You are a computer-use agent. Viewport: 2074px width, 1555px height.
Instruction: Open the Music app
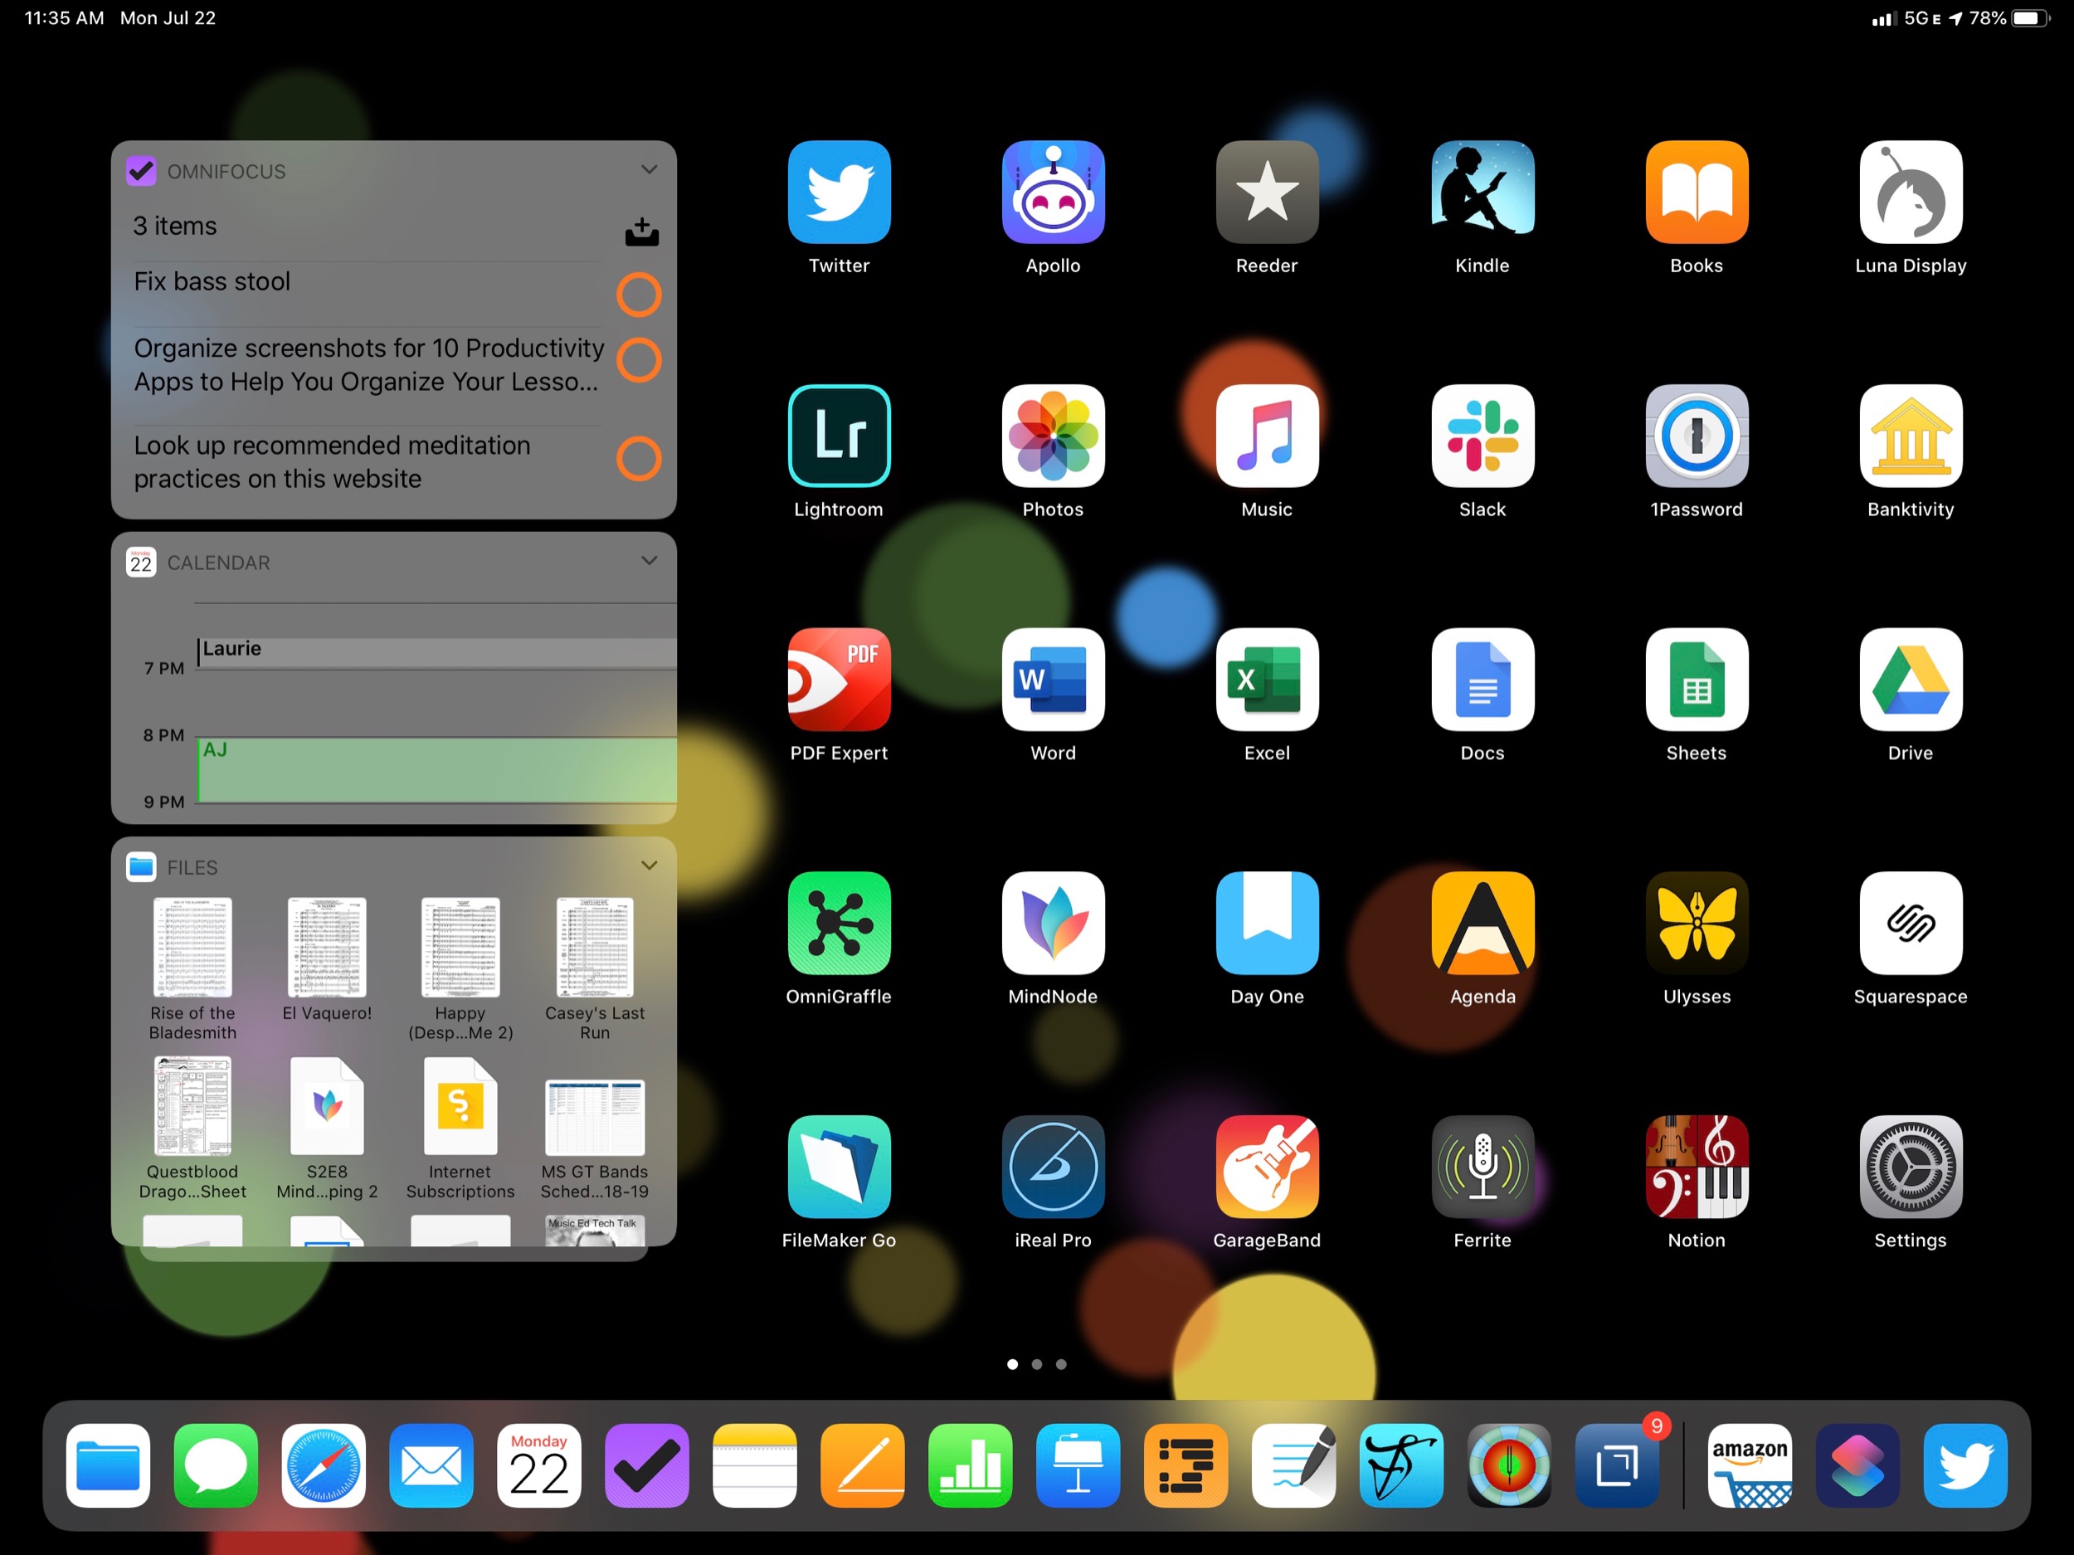point(1267,436)
